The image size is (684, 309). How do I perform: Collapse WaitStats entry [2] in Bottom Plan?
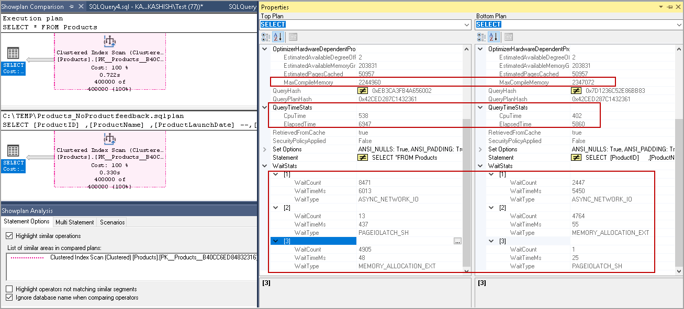491,208
